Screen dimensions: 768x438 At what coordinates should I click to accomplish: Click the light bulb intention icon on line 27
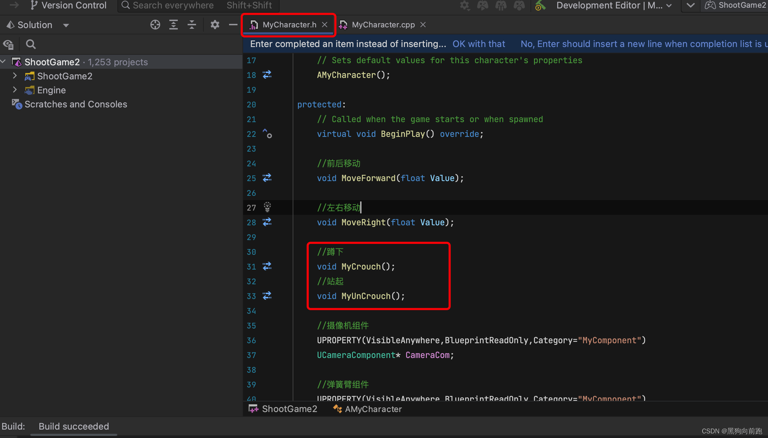tap(267, 207)
